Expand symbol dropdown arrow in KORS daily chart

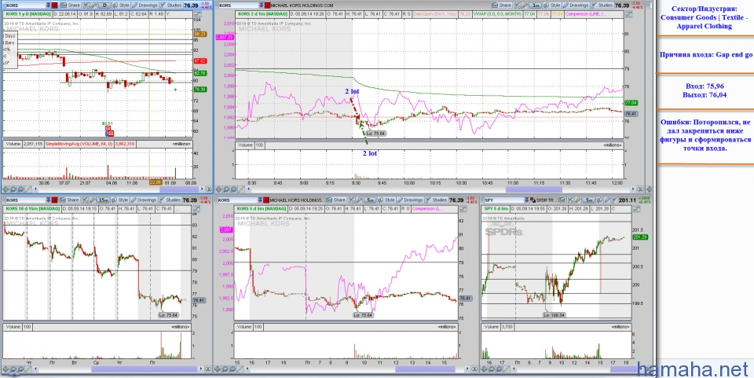[x=49, y=6]
